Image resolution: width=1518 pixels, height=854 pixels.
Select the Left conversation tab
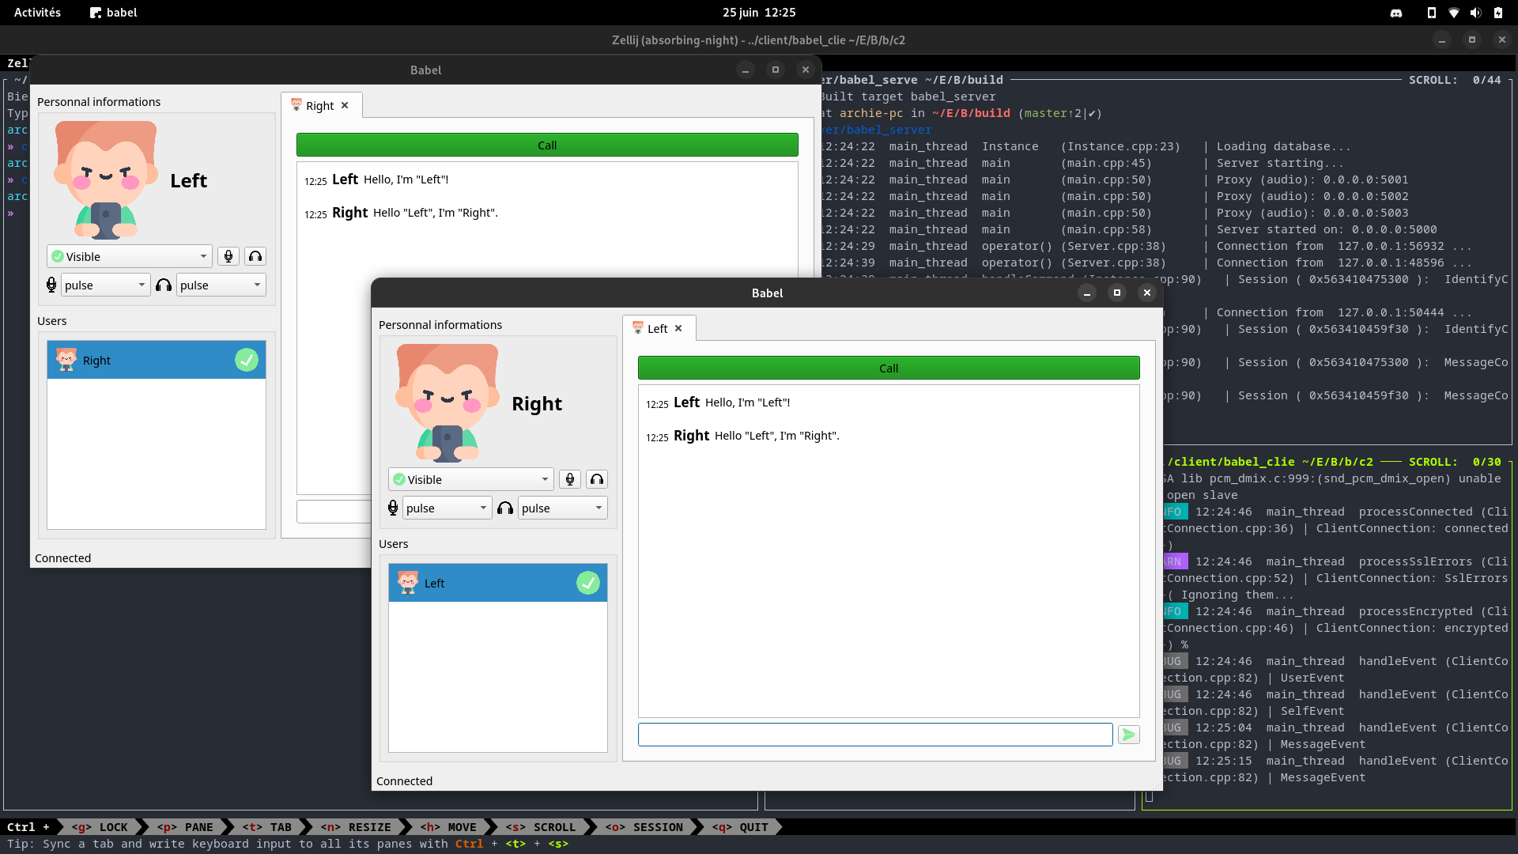(x=656, y=329)
